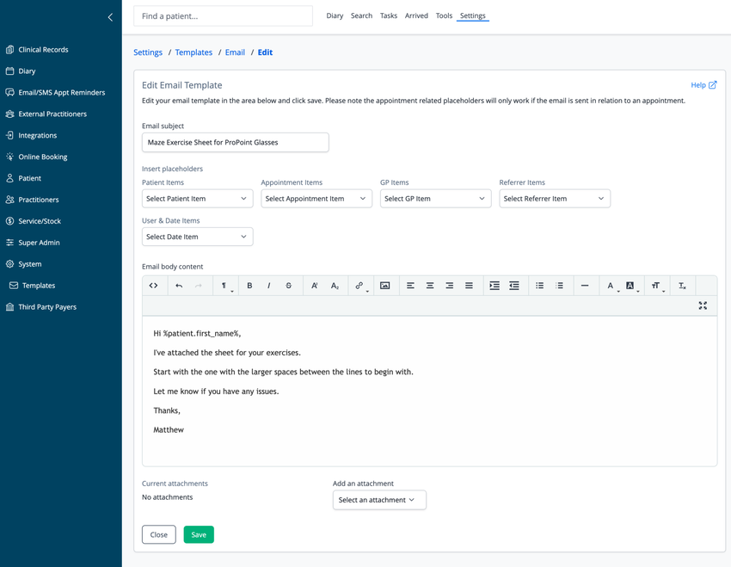Click the Close button
Viewport: 731px width, 567px height.
159,535
